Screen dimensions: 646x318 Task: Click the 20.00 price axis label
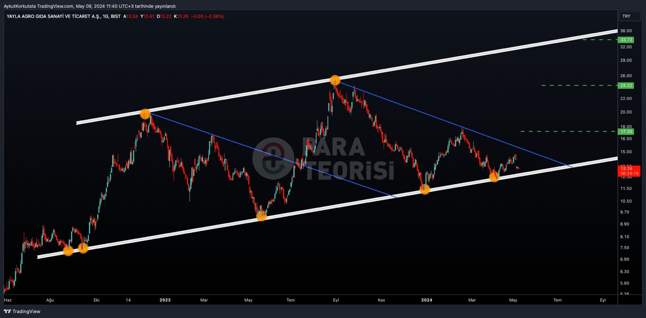point(626,112)
